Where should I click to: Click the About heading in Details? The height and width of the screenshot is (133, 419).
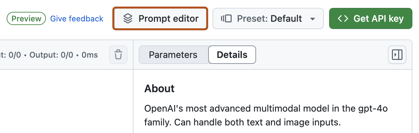[x=159, y=89]
